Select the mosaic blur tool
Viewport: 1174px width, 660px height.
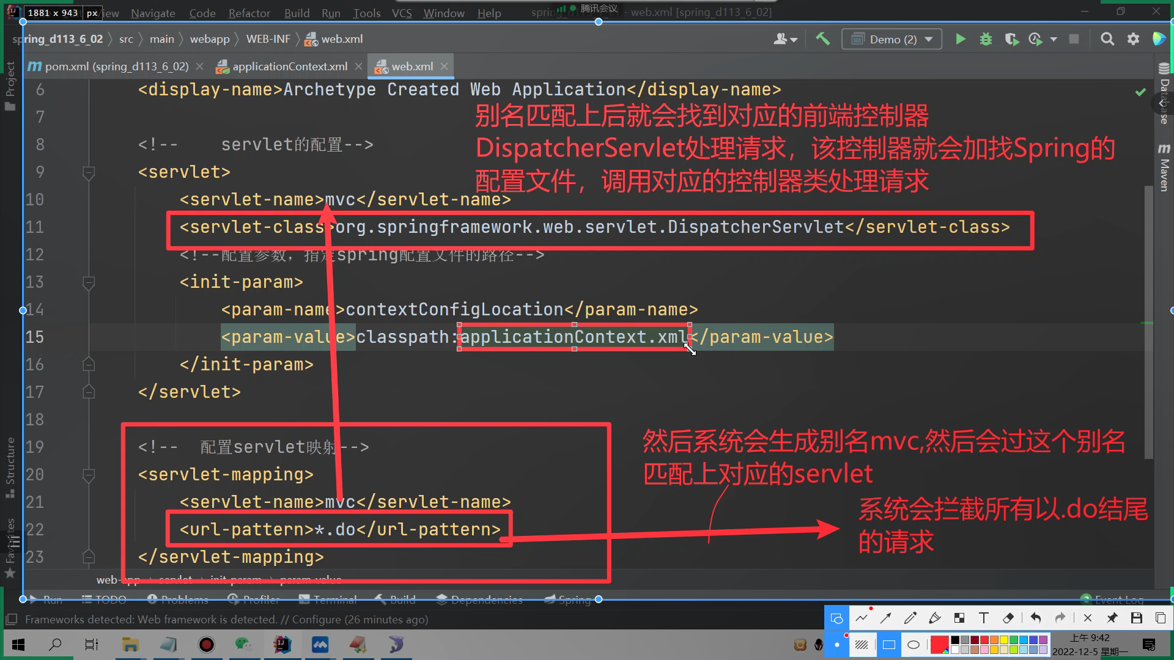coord(959,618)
